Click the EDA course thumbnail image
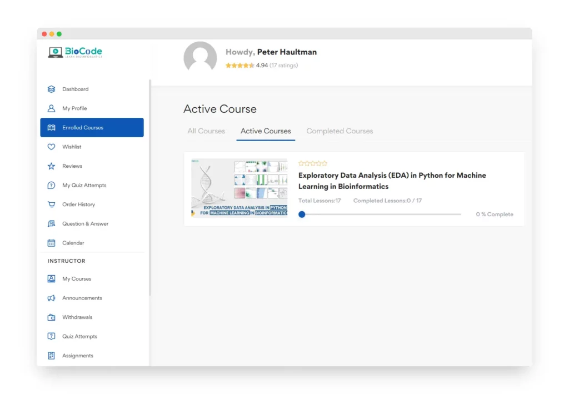Image resolution: width=569 pixels, height=394 pixels. (x=239, y=188)
